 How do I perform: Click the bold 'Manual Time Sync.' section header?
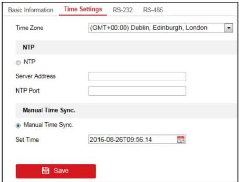coord(49,110)
